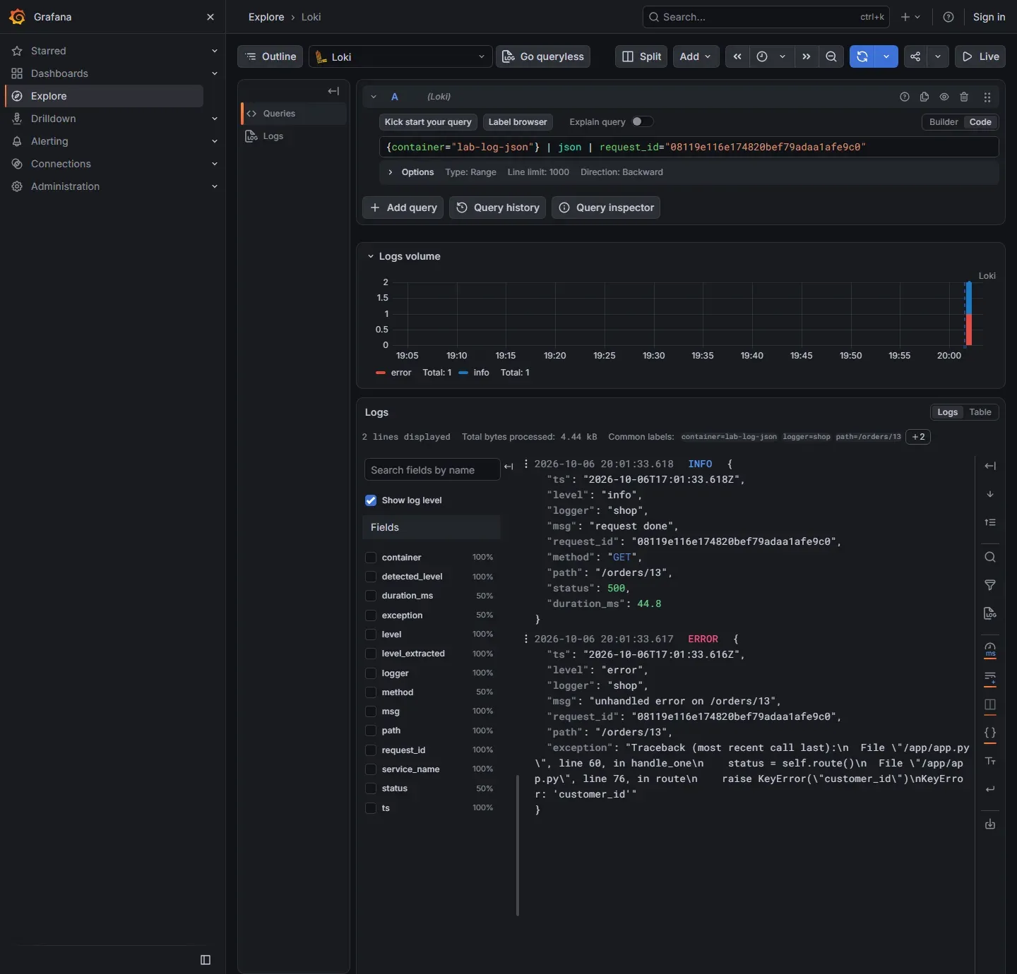Expand the Dashboards section in the sidebar
The image size is (1017, 974).
[x=215, y=73]
